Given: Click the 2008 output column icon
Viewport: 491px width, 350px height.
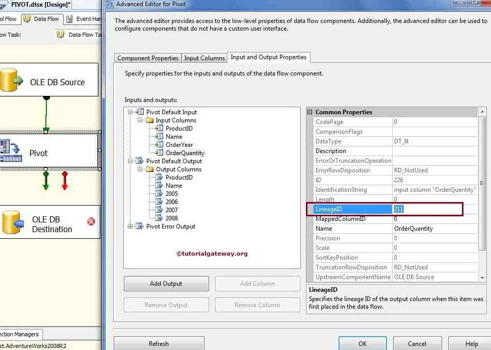Looking at the screenshot, I should click(158, 218).
